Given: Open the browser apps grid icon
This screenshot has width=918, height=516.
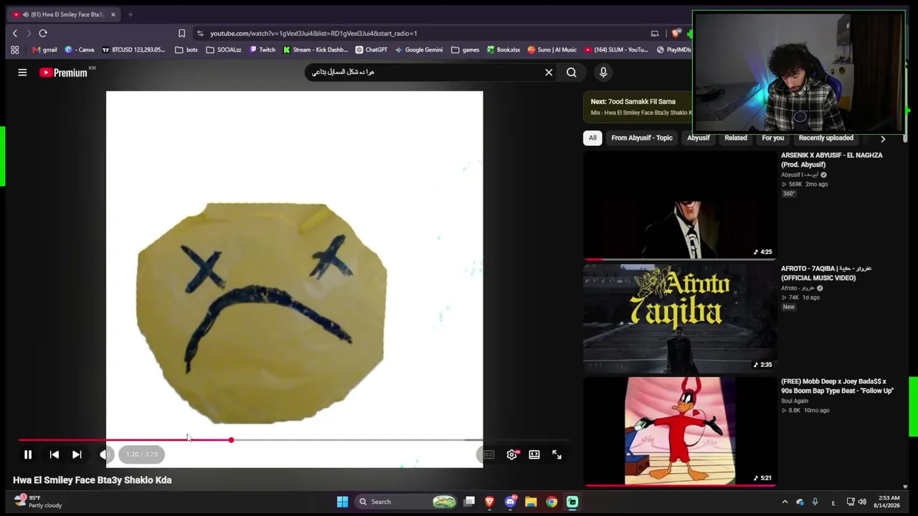Looking at the screenshot, I should click(14, 49).
